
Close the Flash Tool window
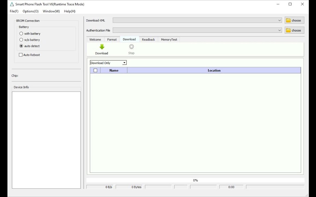coord(302,4)
